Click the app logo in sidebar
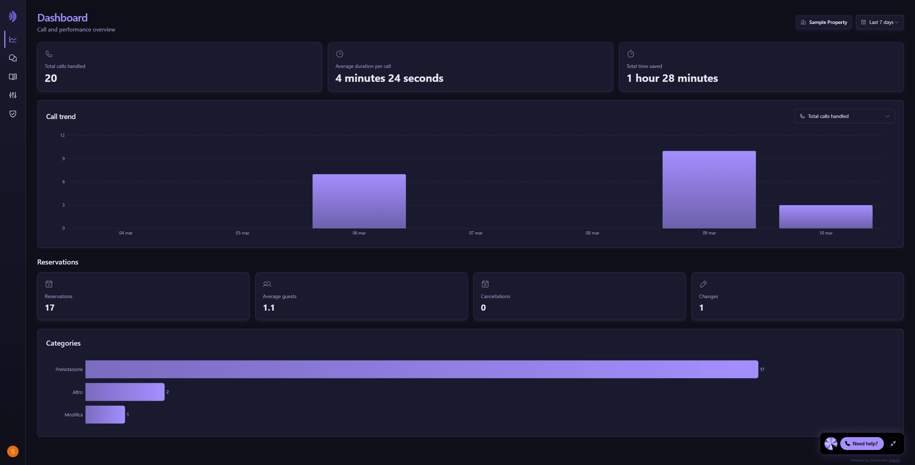The width and height of the screenshot is (915, 465). point(13,16)
